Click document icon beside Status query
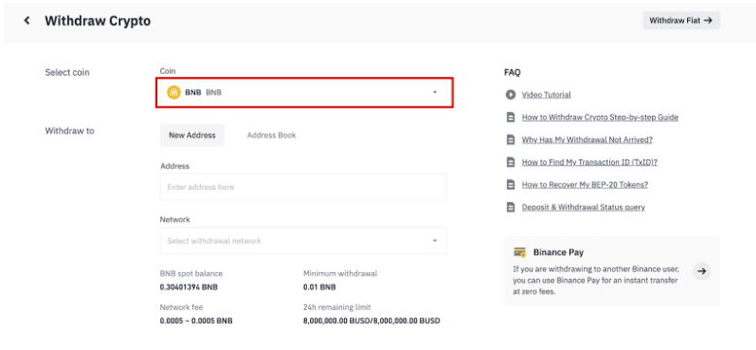The height and width of the screenshot is (350, 756). [x=510, y=207]
